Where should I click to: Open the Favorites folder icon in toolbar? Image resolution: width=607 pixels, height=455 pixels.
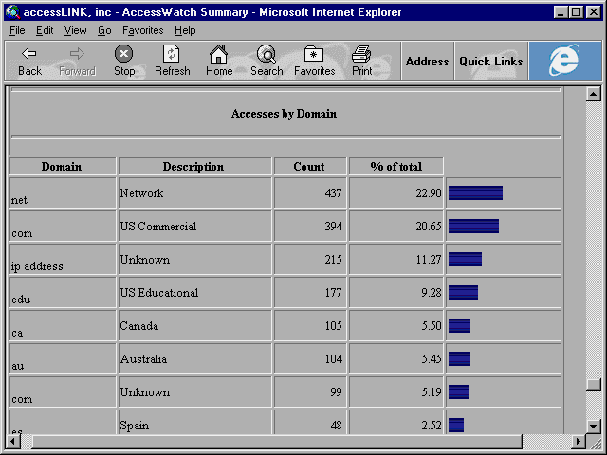[314, 54]
